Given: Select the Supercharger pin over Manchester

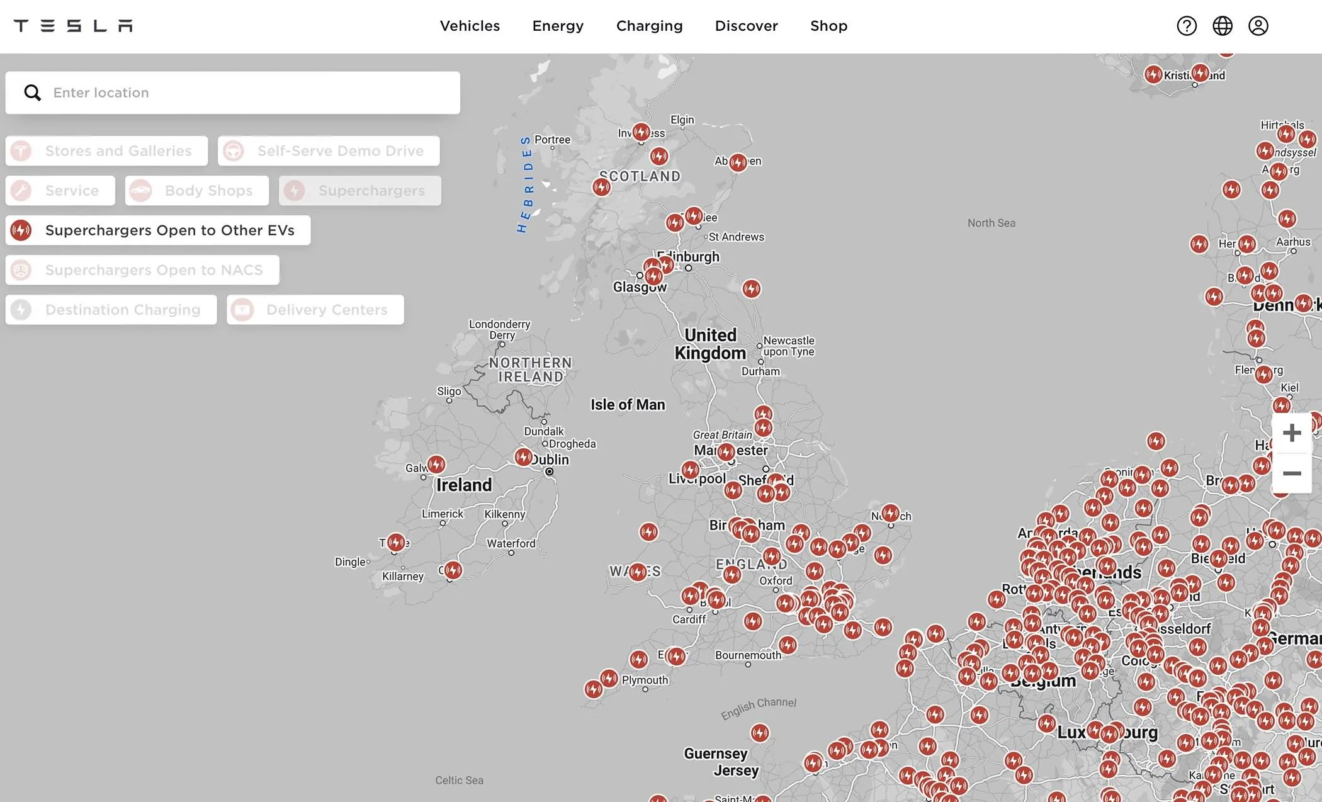Looking at the screenshot, I should (726, 452).
